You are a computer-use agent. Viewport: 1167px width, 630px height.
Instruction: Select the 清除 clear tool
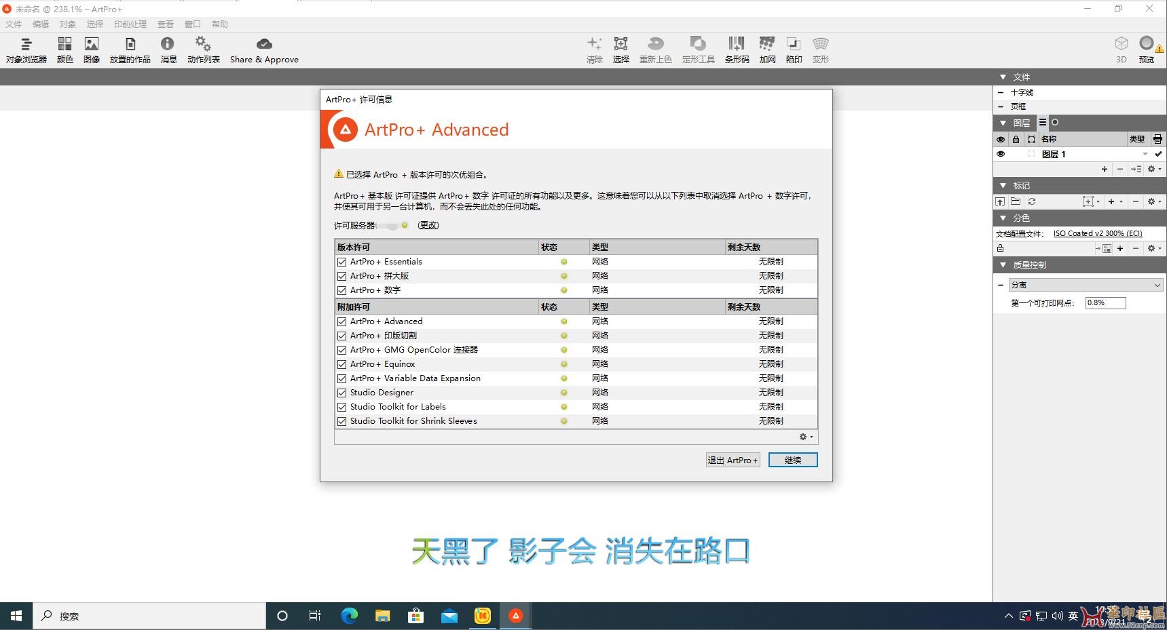594,50
